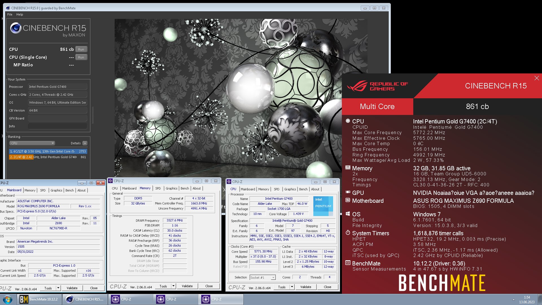Switch to Bench tab in CPU-Z Mainboard window
This screenshot has height=305, width=542.
(69, 190)
